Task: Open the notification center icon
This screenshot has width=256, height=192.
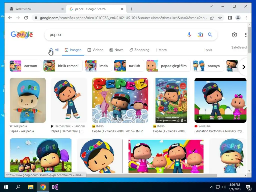Action: (x=248, y=187)
